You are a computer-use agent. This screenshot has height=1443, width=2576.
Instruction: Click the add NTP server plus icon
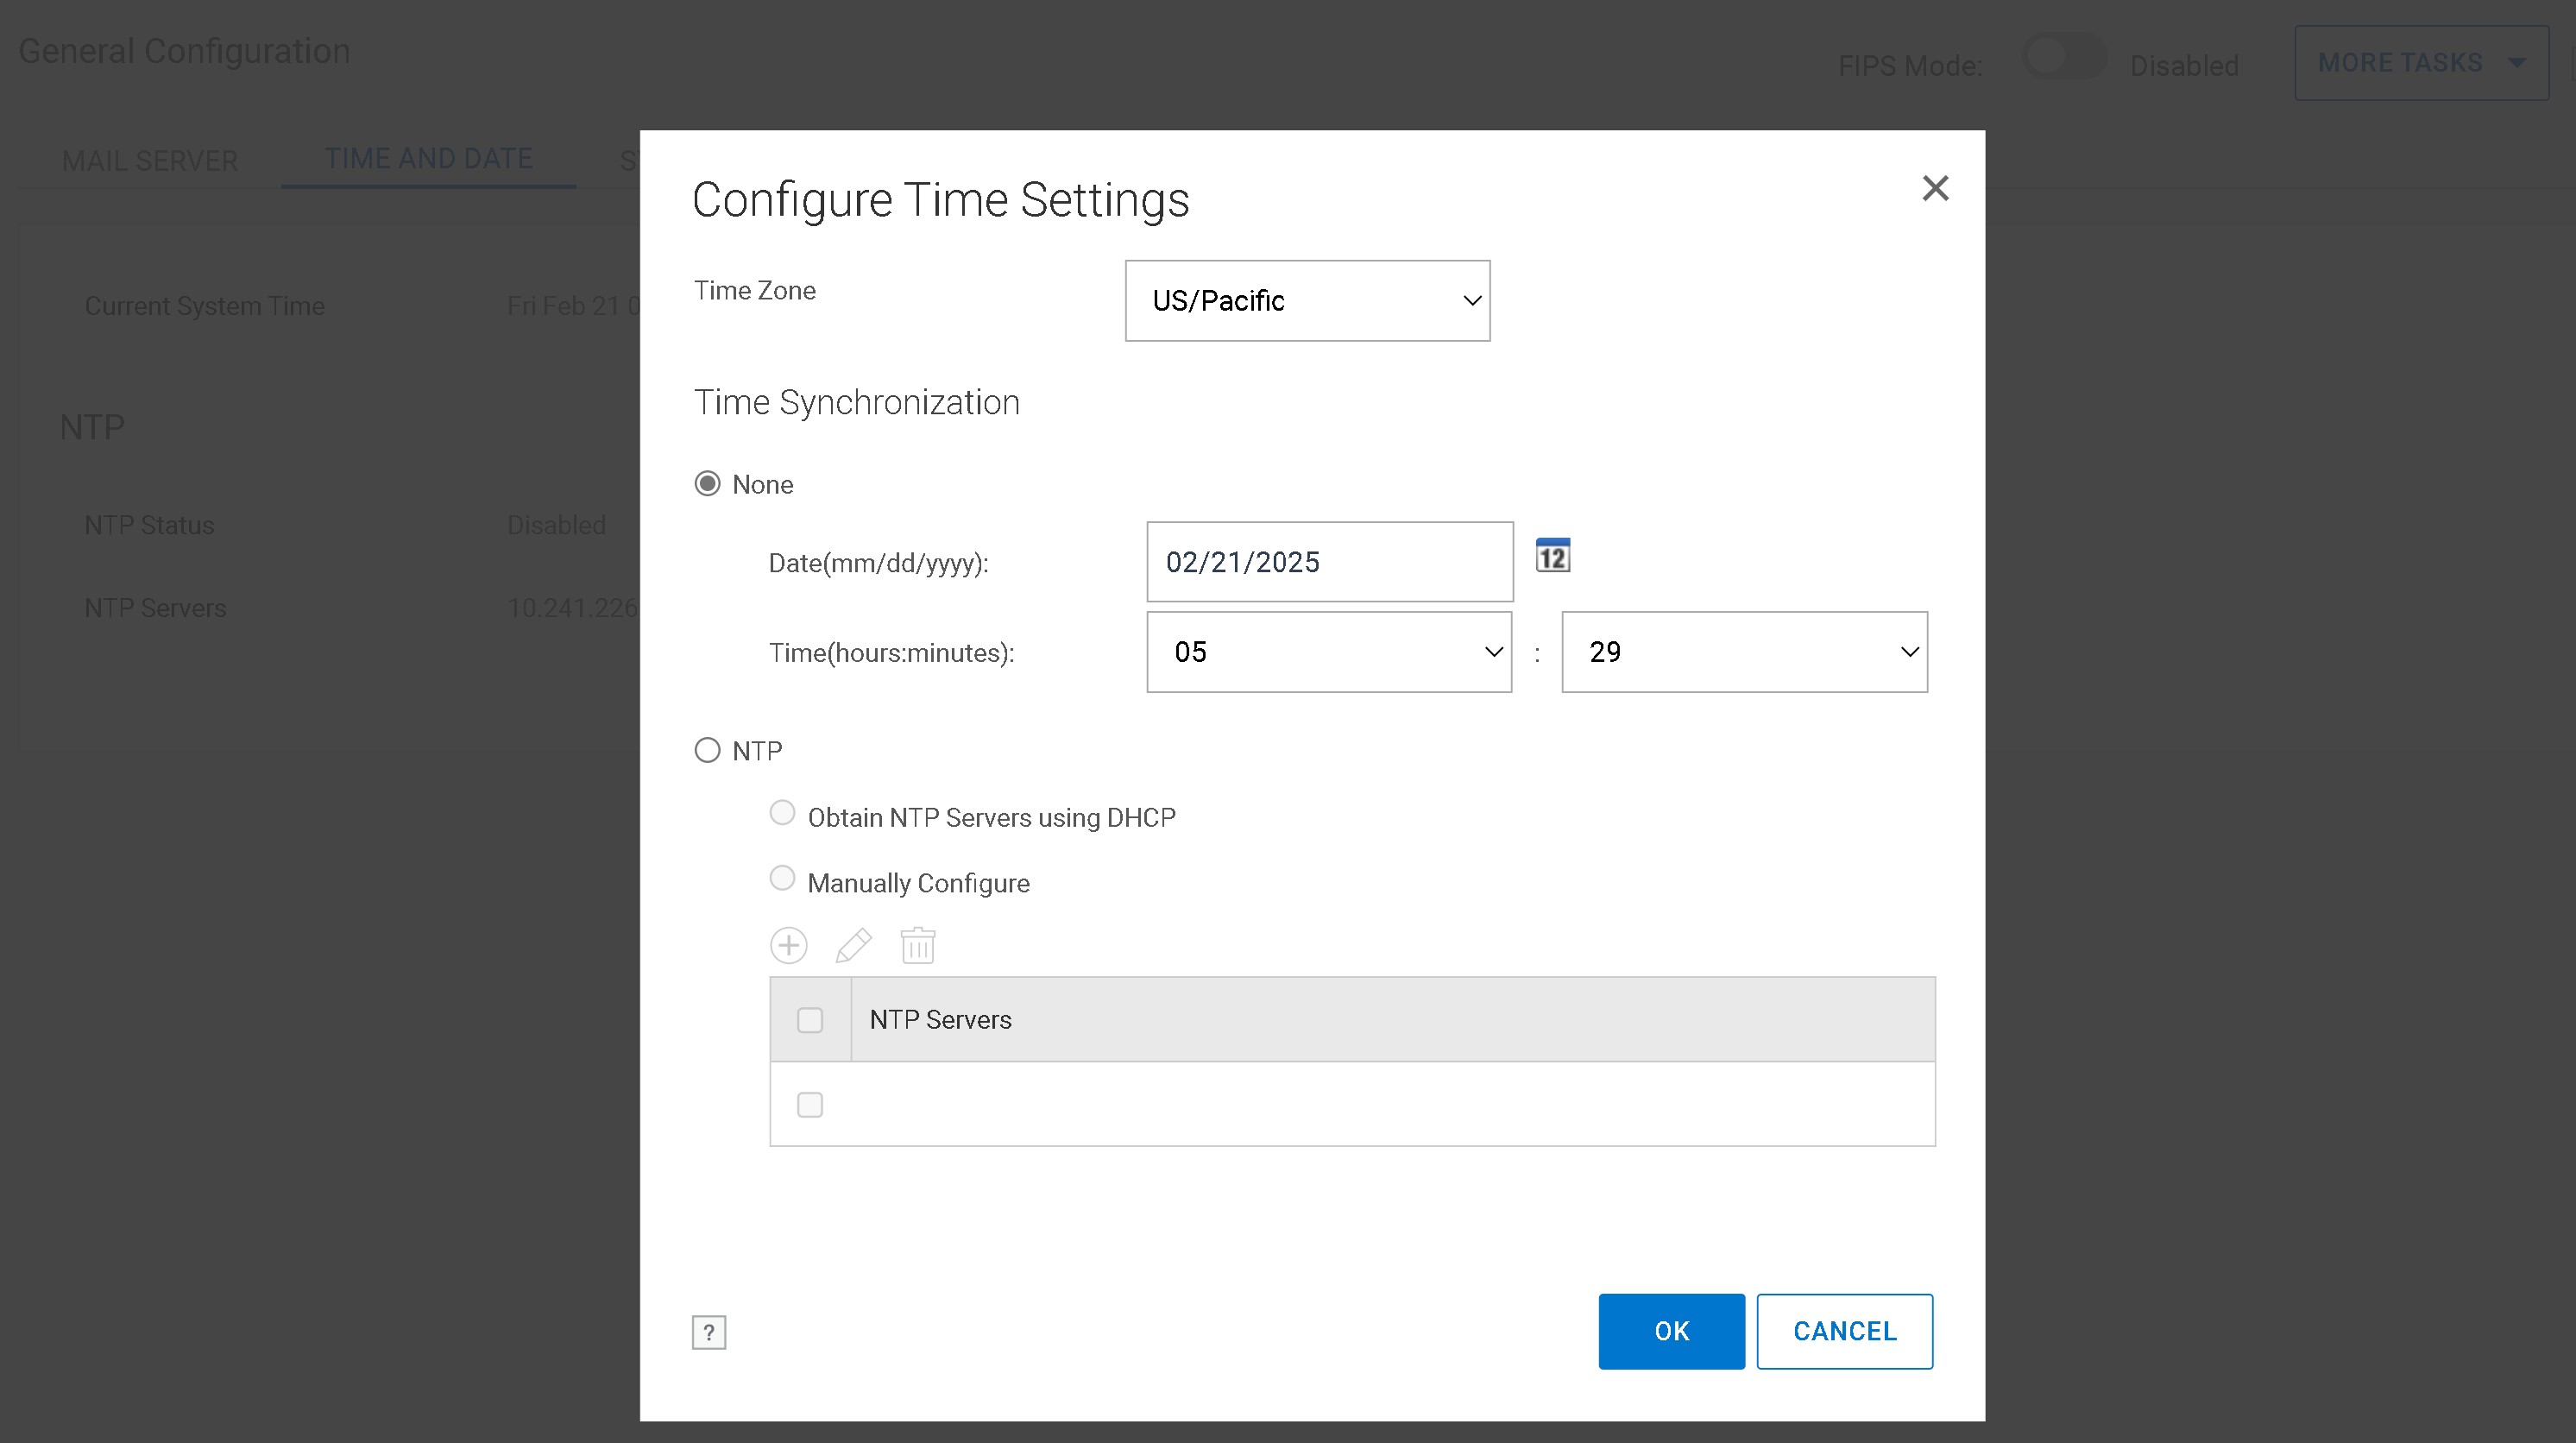point(788,945)
